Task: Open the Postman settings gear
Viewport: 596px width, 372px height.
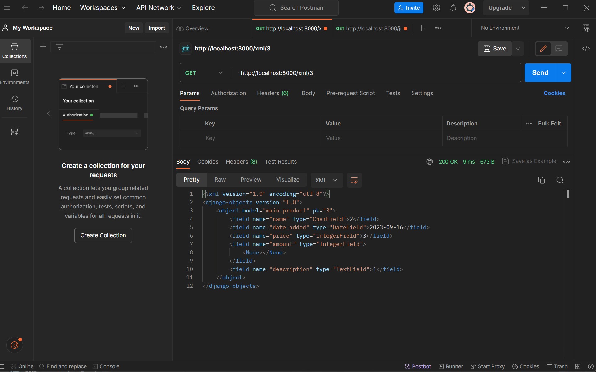Action: pyautogui.click(x=436, y=8)
